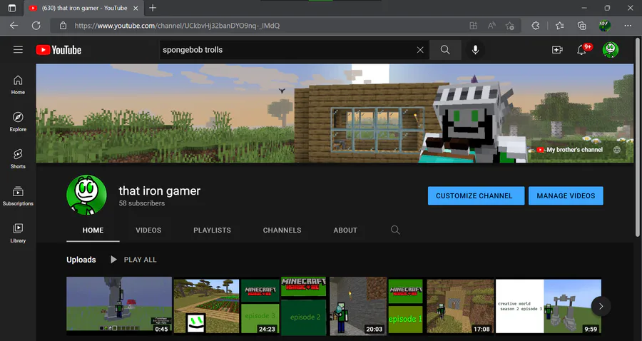Click the page vertical scrollbar
Screen dimensions: 642x341
[x=638, y=137]
